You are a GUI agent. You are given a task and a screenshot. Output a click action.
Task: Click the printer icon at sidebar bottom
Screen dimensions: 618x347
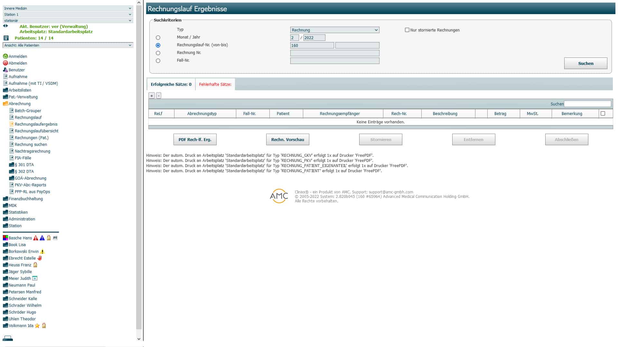pos(8,338)
